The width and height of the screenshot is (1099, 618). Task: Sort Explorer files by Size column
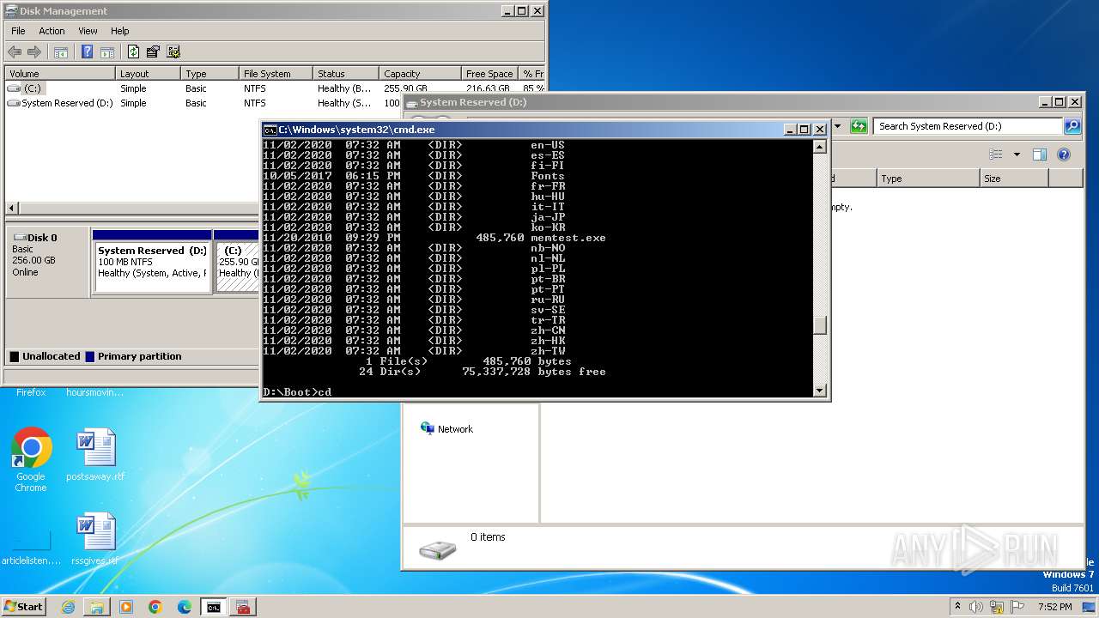tap(1014, 179)
